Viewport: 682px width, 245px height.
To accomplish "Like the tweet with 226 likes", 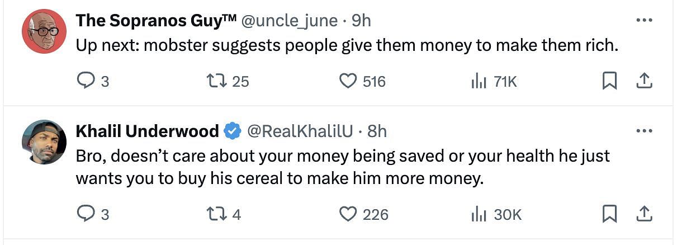I will (348, 214).
